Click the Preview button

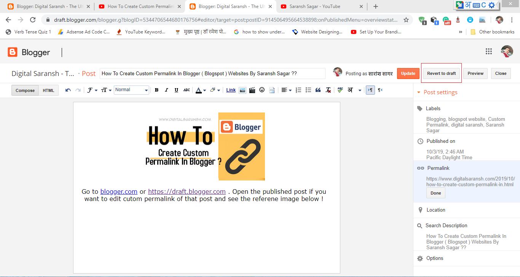[475, 73]
